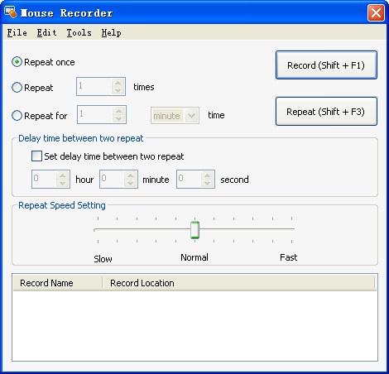Click the Record Location column header
This screenshot has width=389, height=374.
(238, 283)
